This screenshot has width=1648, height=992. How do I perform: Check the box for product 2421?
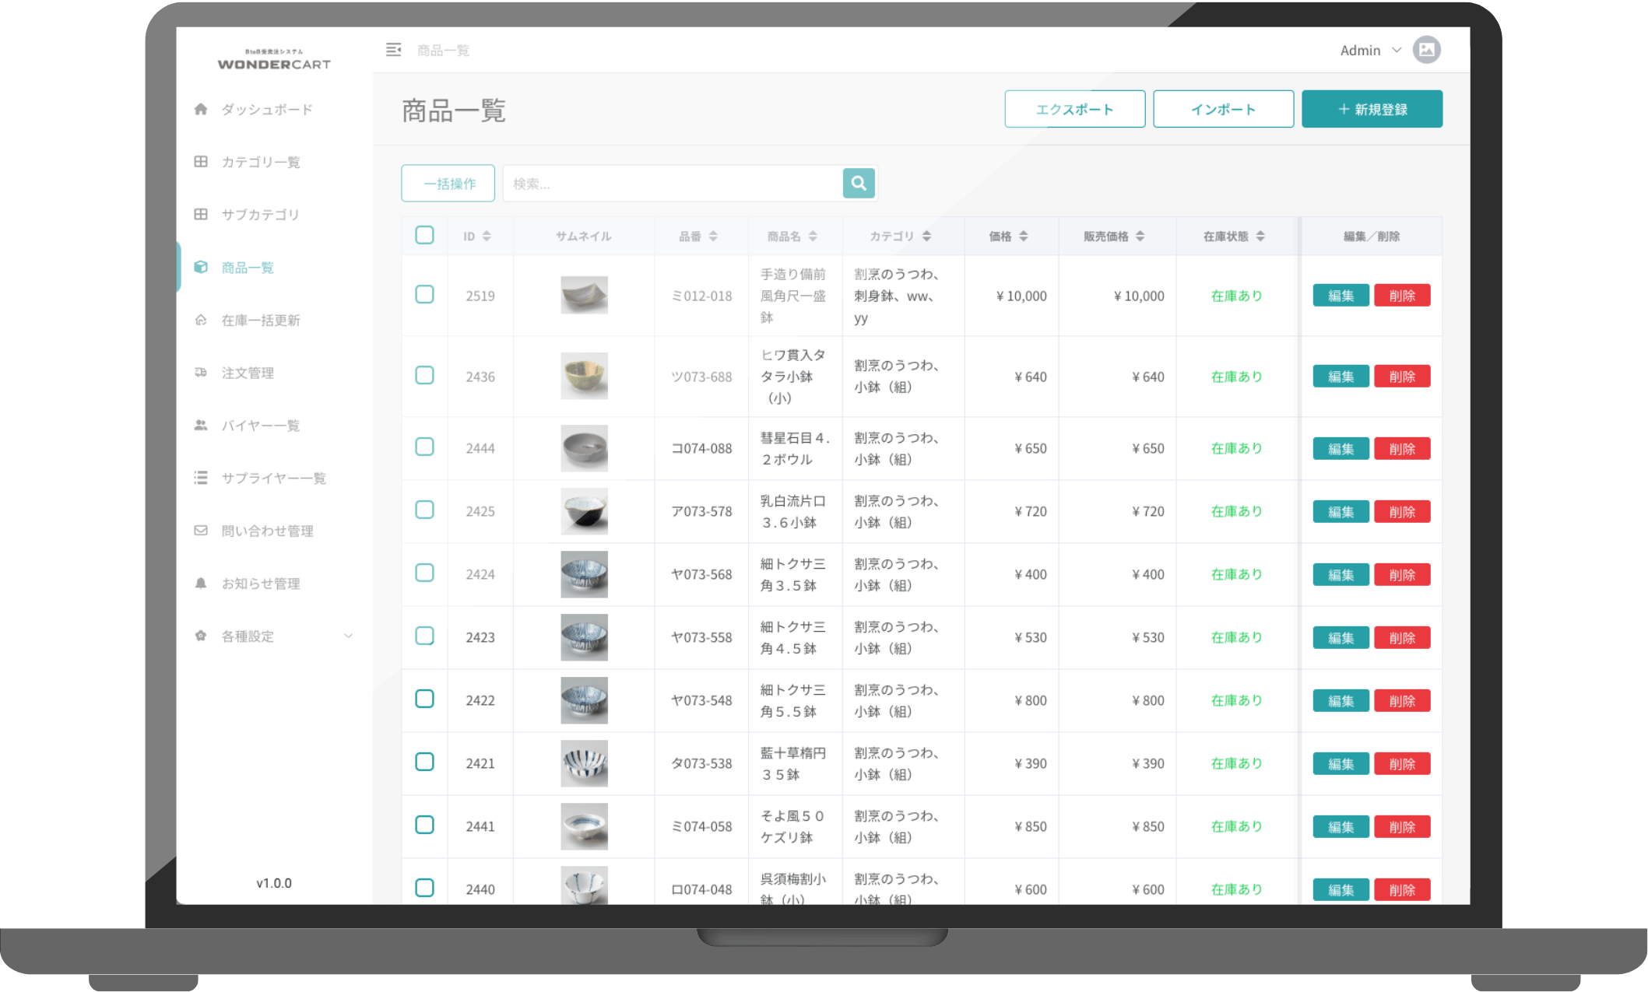(424, 762)
